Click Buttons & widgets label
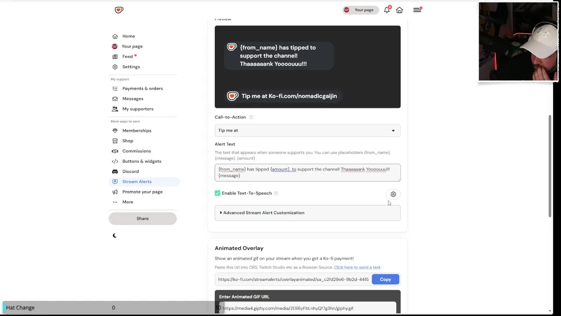Screen dimensions: 561x316 [142, 161]
